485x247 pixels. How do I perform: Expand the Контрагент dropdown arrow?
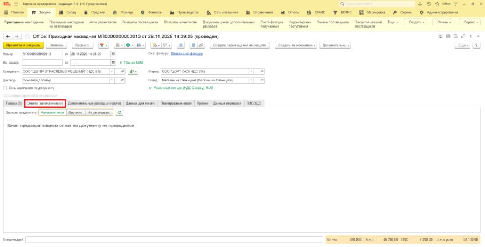tap(112, 72)
